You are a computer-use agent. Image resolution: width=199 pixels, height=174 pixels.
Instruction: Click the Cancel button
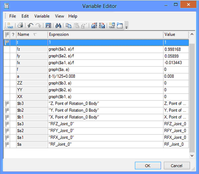coord(177,166)
